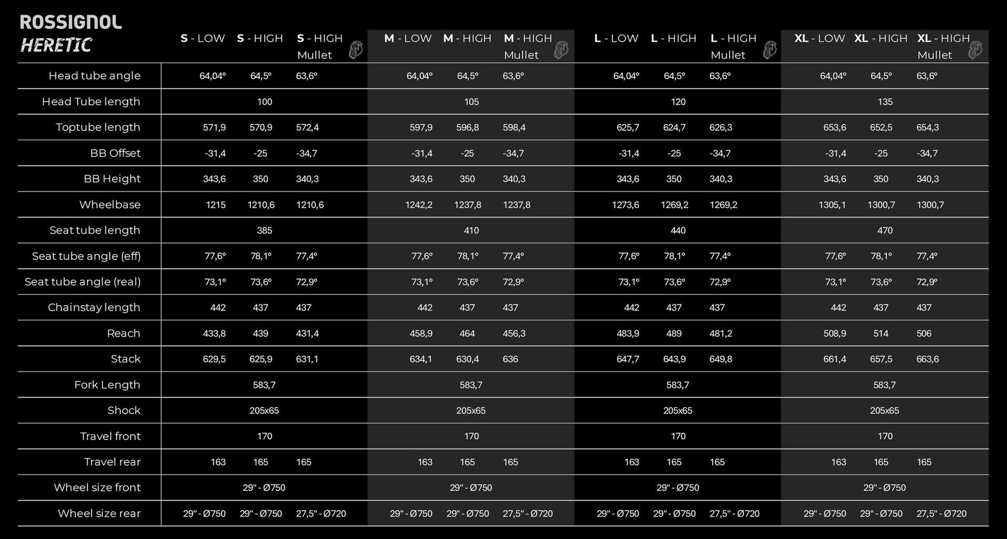Click the Wheel size front row label

(97, 487)
